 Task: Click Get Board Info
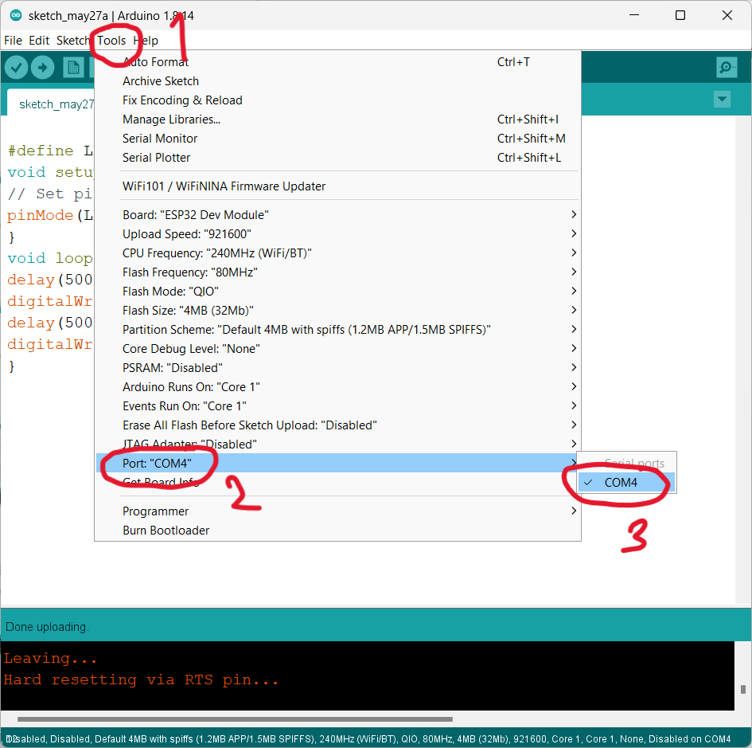pyautogui.click(x=337, y=483)
